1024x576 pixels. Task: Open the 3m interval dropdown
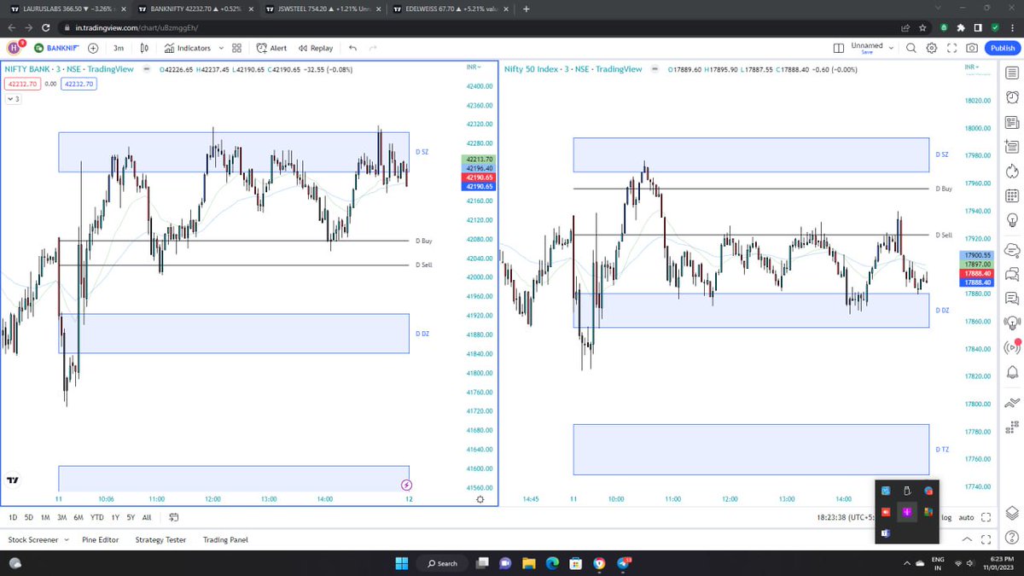click(x=119, y=49)
